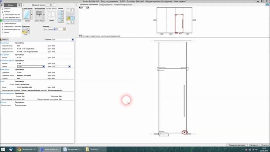The height and width of the screenshot is (152, 270).
Task: Click the Правый Фитинг property value
Action: 27,52
